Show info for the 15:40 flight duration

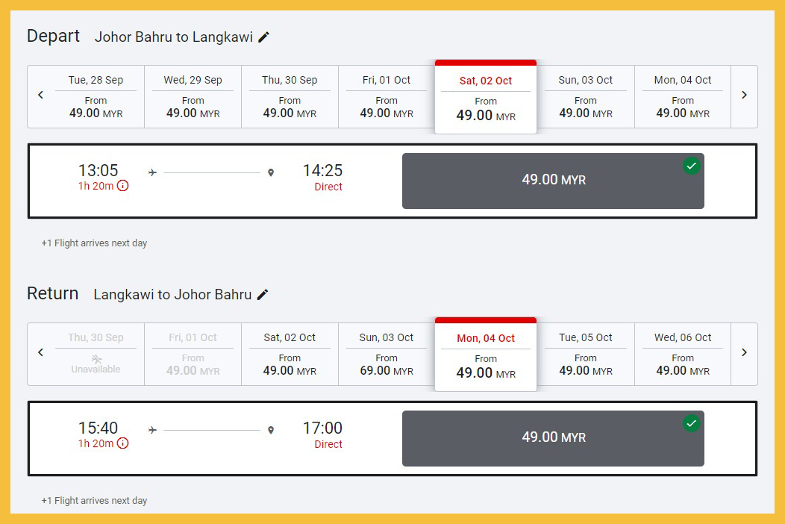tap(123, 443)
